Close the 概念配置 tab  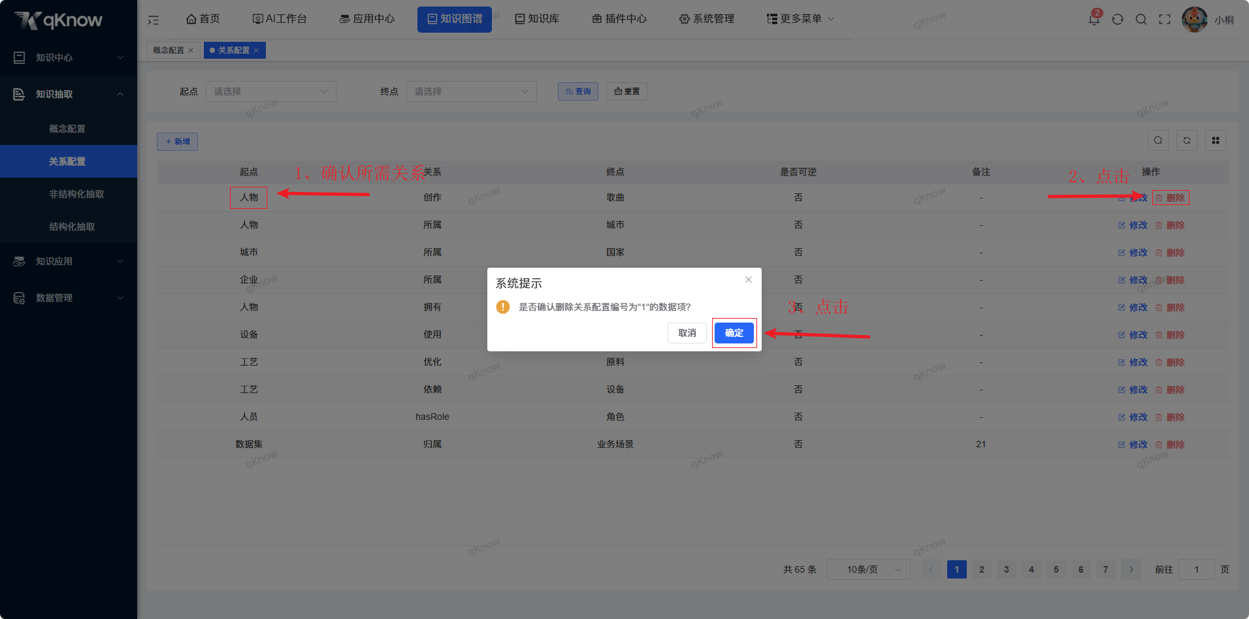(x=191, y=50)
